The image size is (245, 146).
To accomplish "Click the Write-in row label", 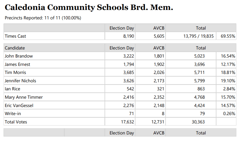I will [x=13, y=114].
